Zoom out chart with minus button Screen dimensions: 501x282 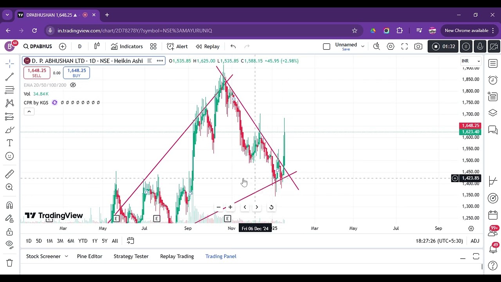click(x=218, y=207)
